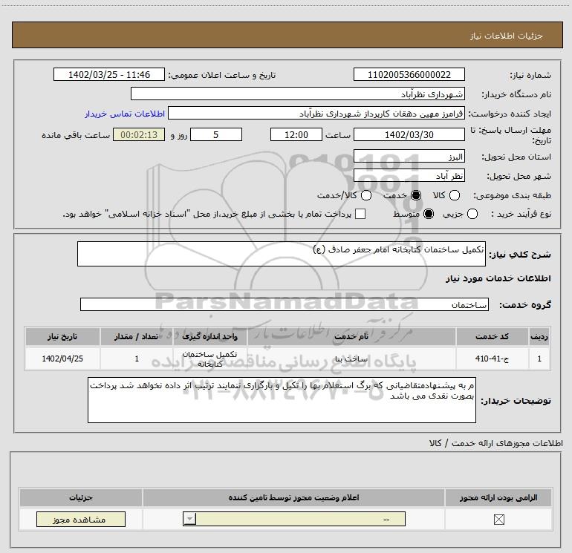
Task: Click the جزئیات اطلاعات نیاز title bar
Action: click(287, 36)
